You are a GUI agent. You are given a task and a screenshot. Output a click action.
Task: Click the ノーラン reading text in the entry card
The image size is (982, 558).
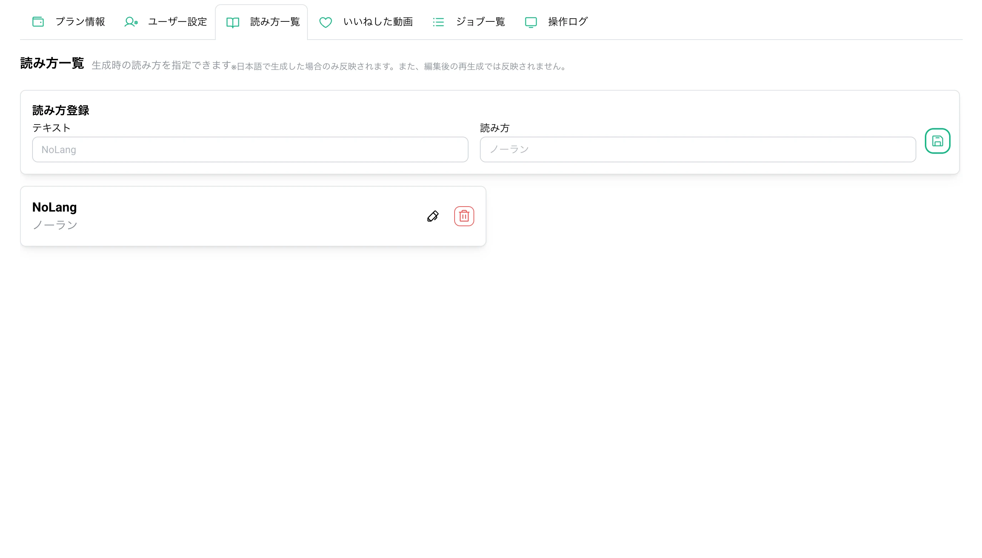(x=55, y=225)
